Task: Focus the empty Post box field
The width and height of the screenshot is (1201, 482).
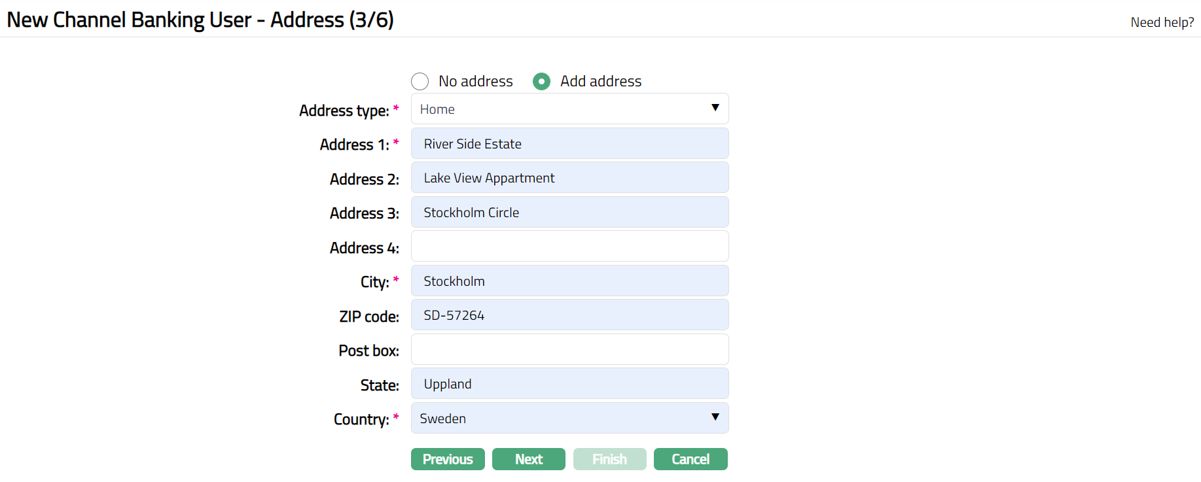Action: pos(569,350)
